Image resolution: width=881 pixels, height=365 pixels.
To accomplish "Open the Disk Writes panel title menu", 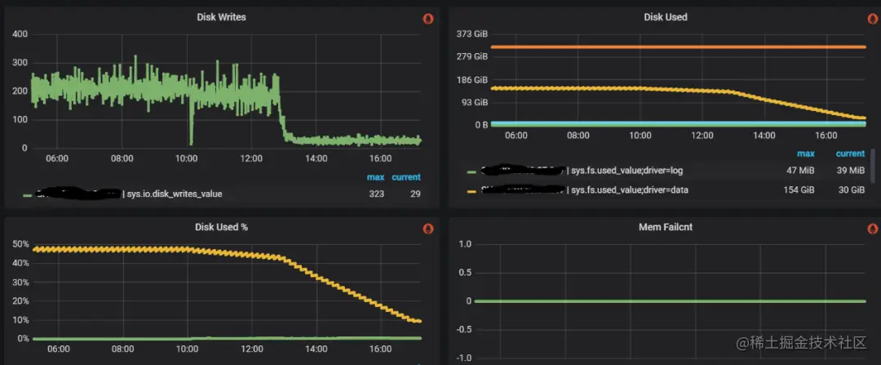I will (x=221, y=17).
